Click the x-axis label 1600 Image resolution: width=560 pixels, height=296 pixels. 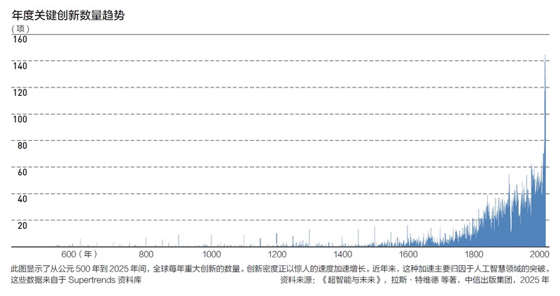tap(408, 255)
